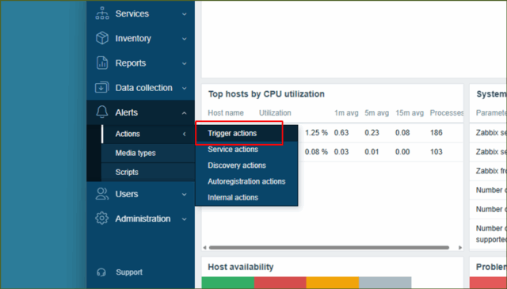Screen dimensions: 507x289
Task: Click the 0.63 one-minute average value
Action: coord(341,132)
